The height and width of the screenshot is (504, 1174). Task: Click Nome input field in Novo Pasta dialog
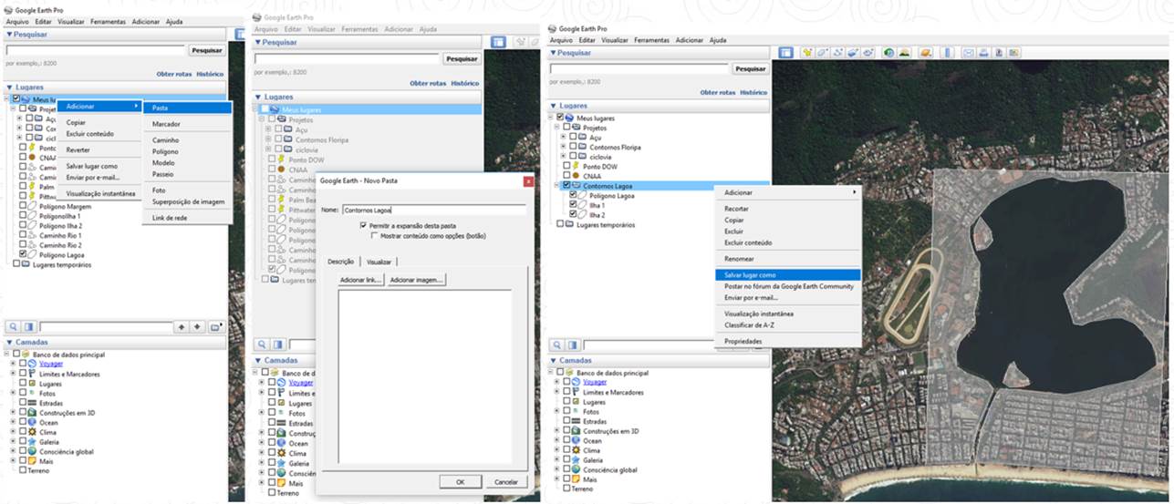433,210
